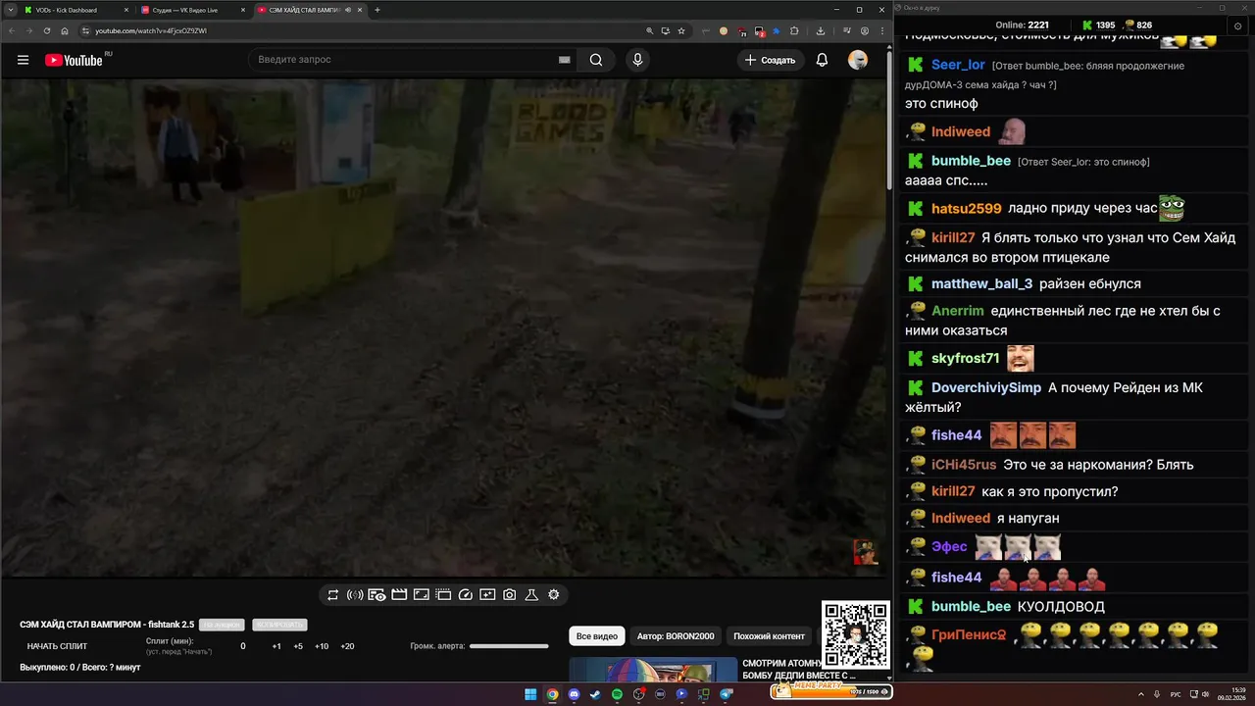Click the speedometer icon in player toolbar
Image resolution: width=1255 pixels, height=706 pixels.
coord(466,595)
